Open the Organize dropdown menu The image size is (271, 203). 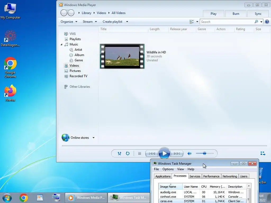click(69, 22)
